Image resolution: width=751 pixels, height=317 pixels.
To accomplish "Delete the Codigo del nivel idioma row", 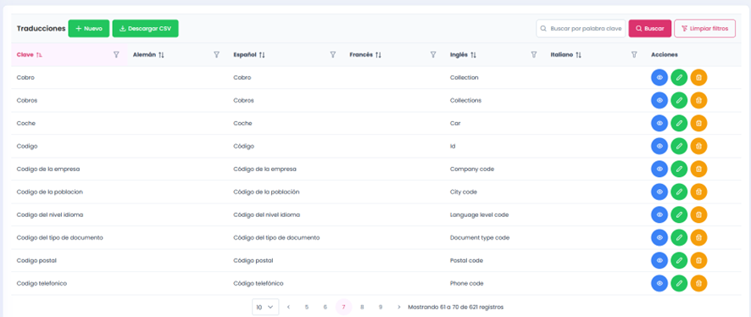I will point(698,214).
